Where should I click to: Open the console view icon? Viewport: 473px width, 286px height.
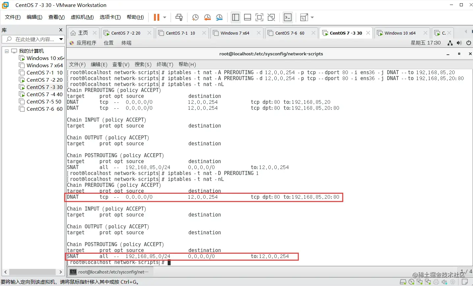click(288, 17)
